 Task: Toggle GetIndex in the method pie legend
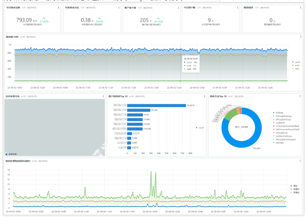279,143
